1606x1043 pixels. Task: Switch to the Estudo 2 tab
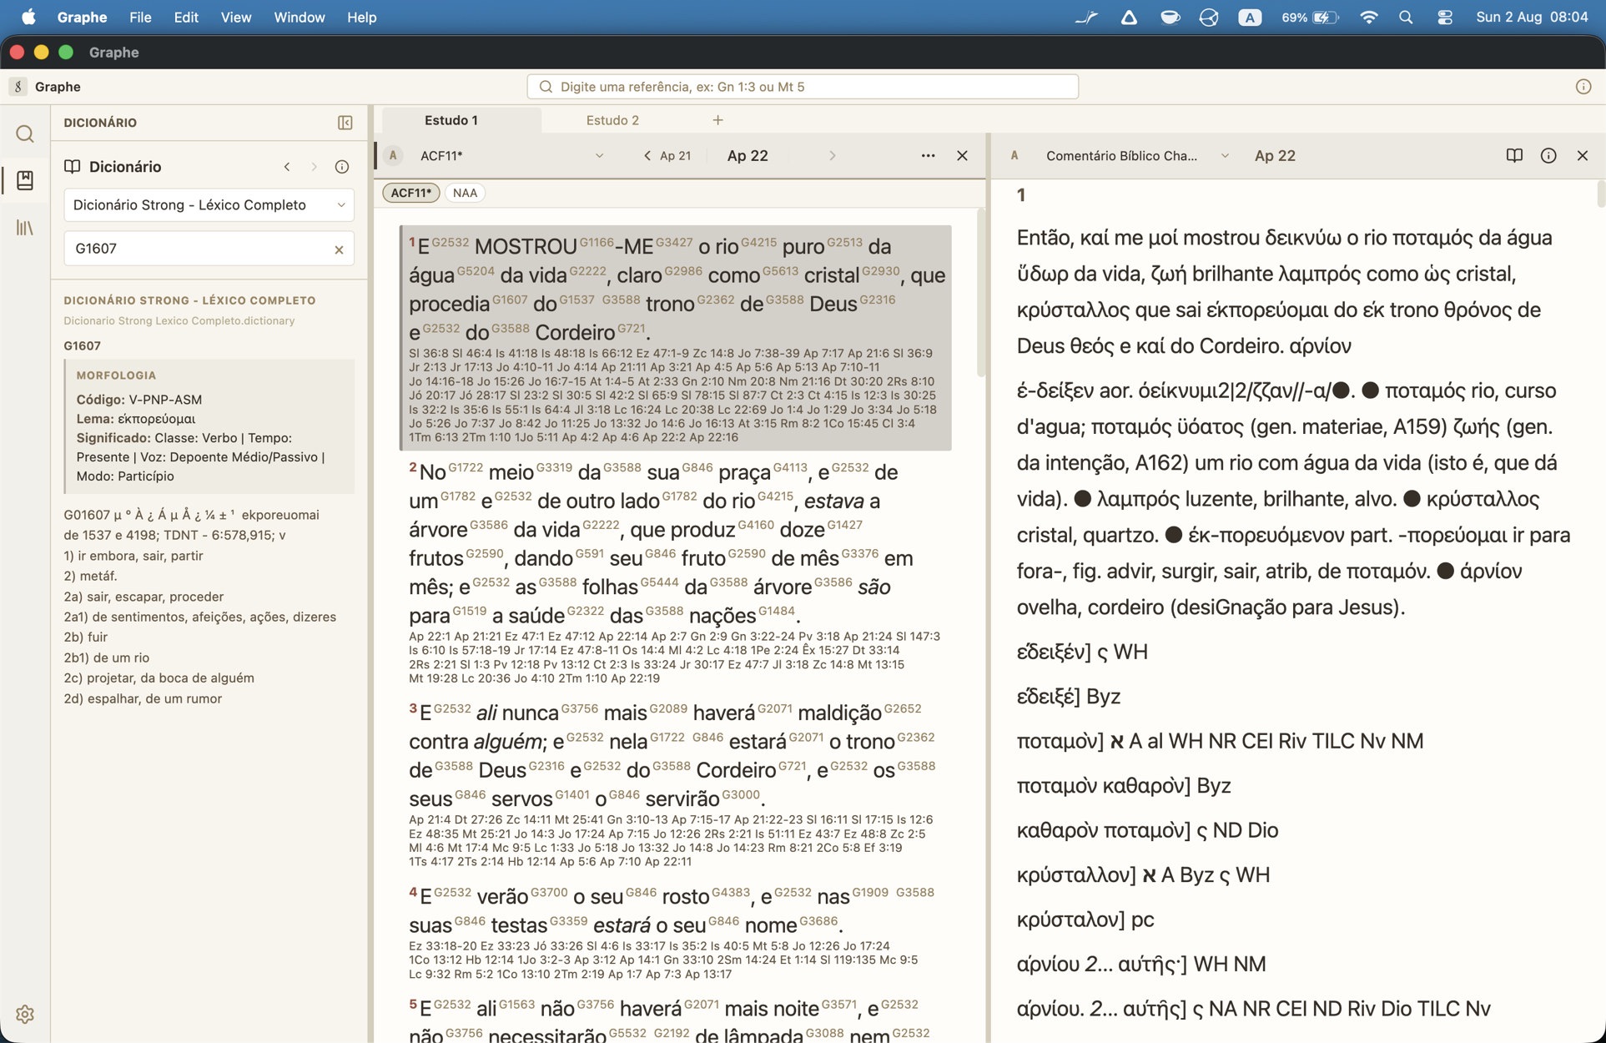[612, 120]
